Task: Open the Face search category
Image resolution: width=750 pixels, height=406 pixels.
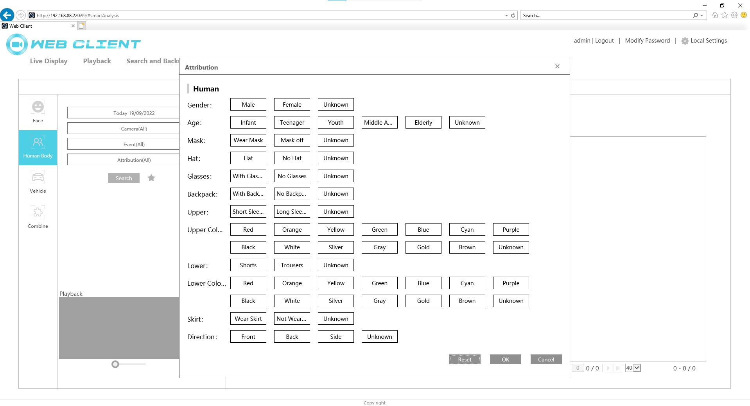Action: pos(38,111)
